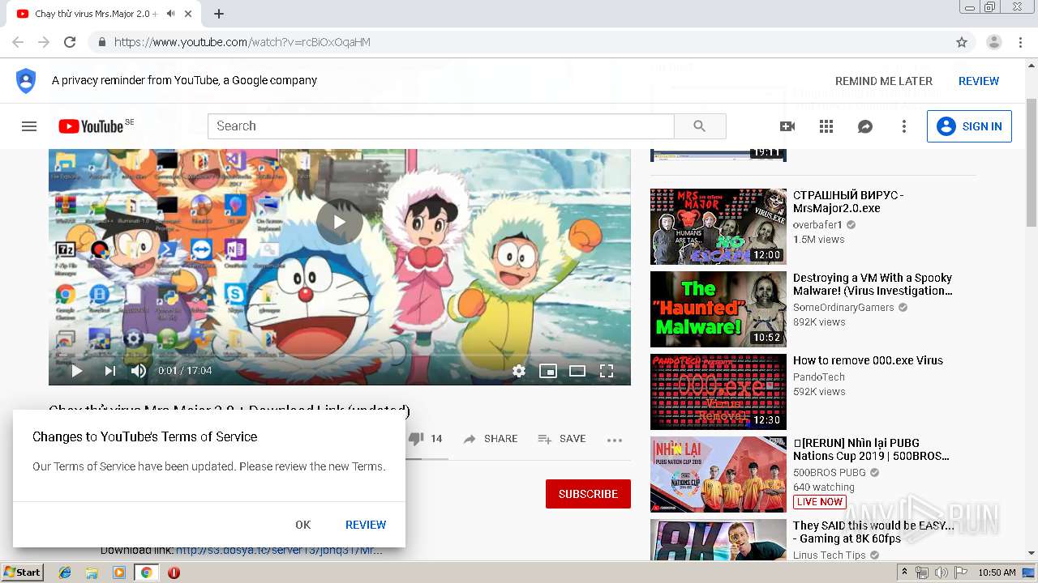
Task: Open more actions ellipsis below video
Action: pos(615,440)
